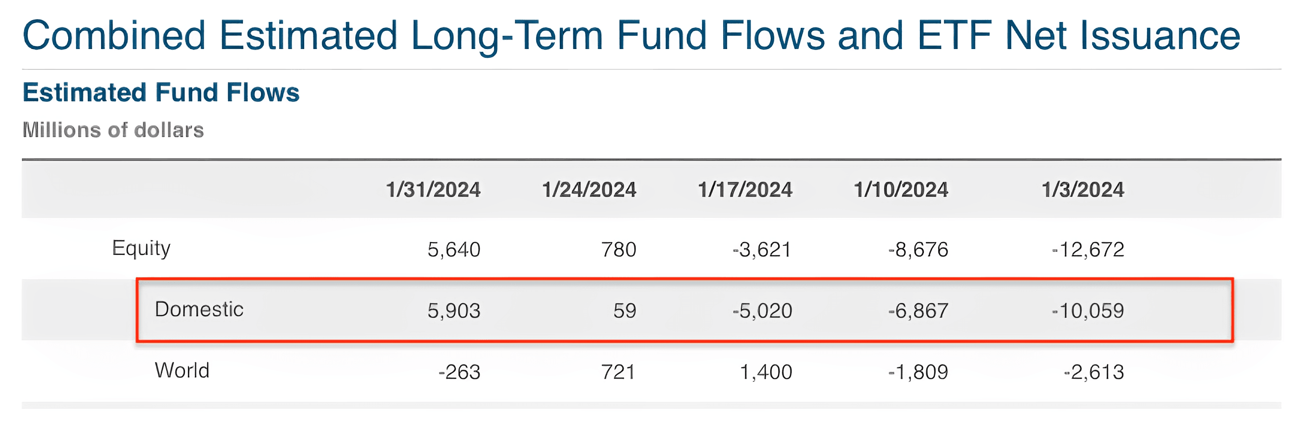Click the Domestic value 5,903

tap(453, 311)
